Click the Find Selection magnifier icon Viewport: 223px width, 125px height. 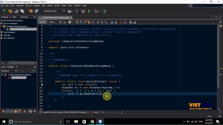[x=77, y=22]
